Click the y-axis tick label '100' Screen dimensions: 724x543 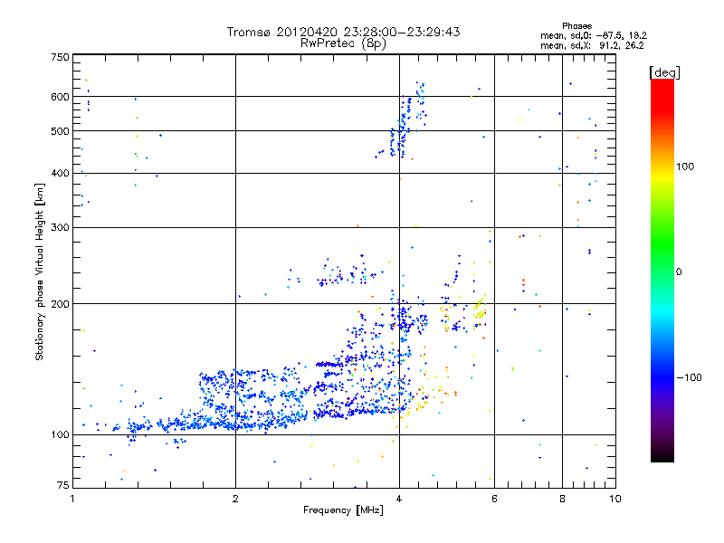pos(60,435)
